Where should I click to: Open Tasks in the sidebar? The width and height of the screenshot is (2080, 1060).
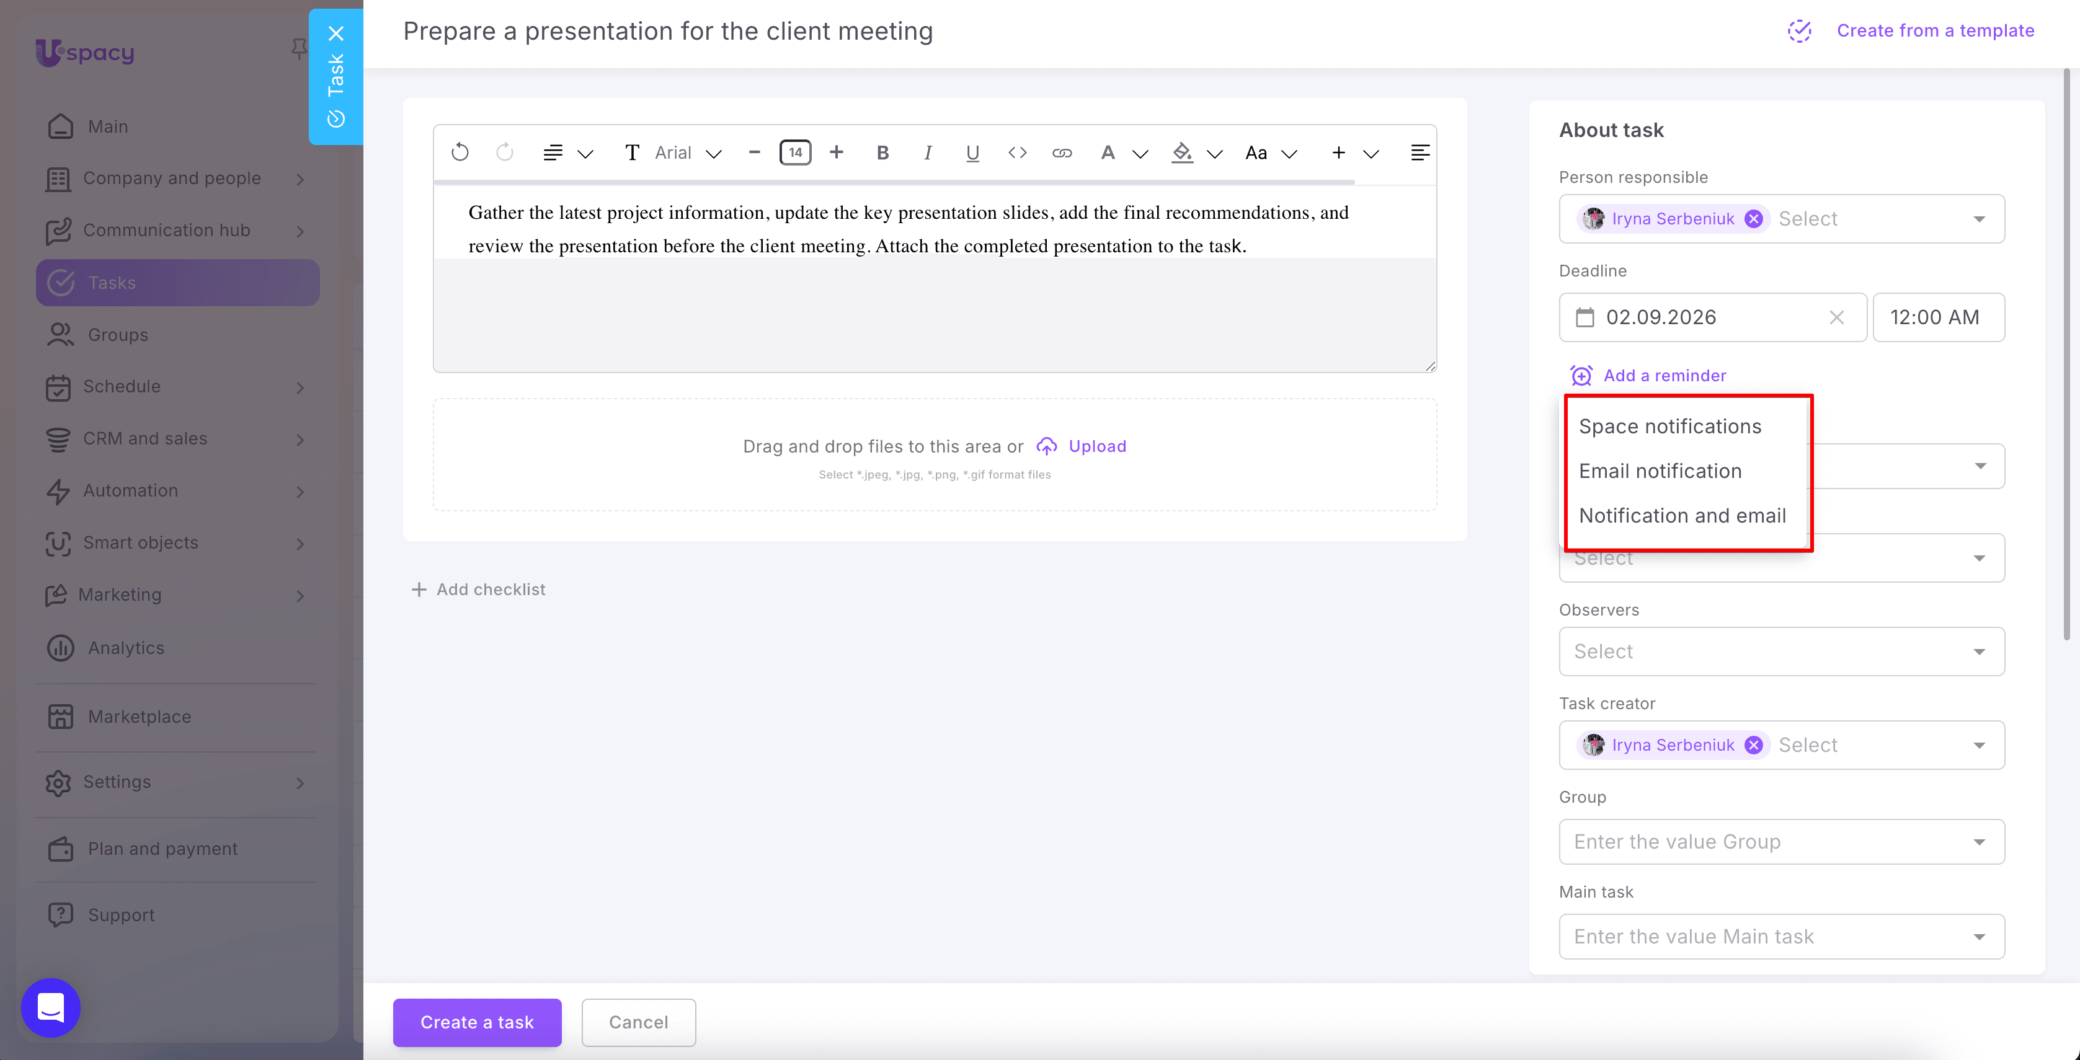pos(177,283)
